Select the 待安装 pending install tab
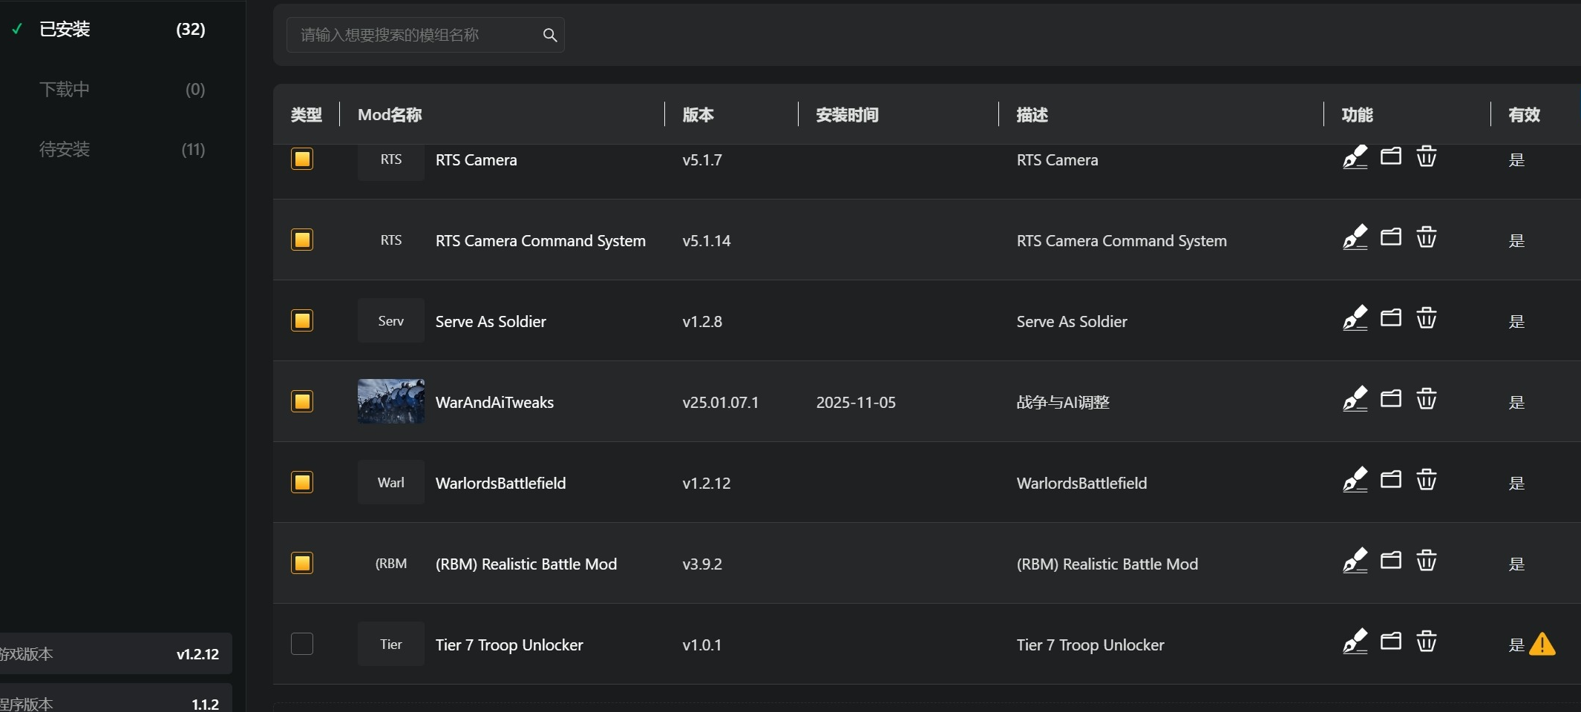Viewport: 1581px width, 712px height. pos(65,149)
